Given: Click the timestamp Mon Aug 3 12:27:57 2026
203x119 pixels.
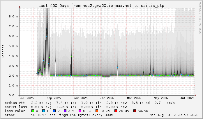Looking at the screenshot, I should [174, 115].
